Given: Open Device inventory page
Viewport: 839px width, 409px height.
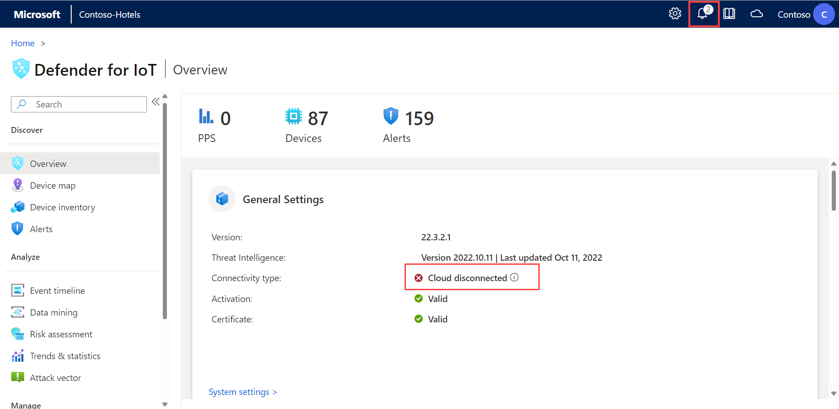Looking at the screenshot, I should click(x=62, y=207).
